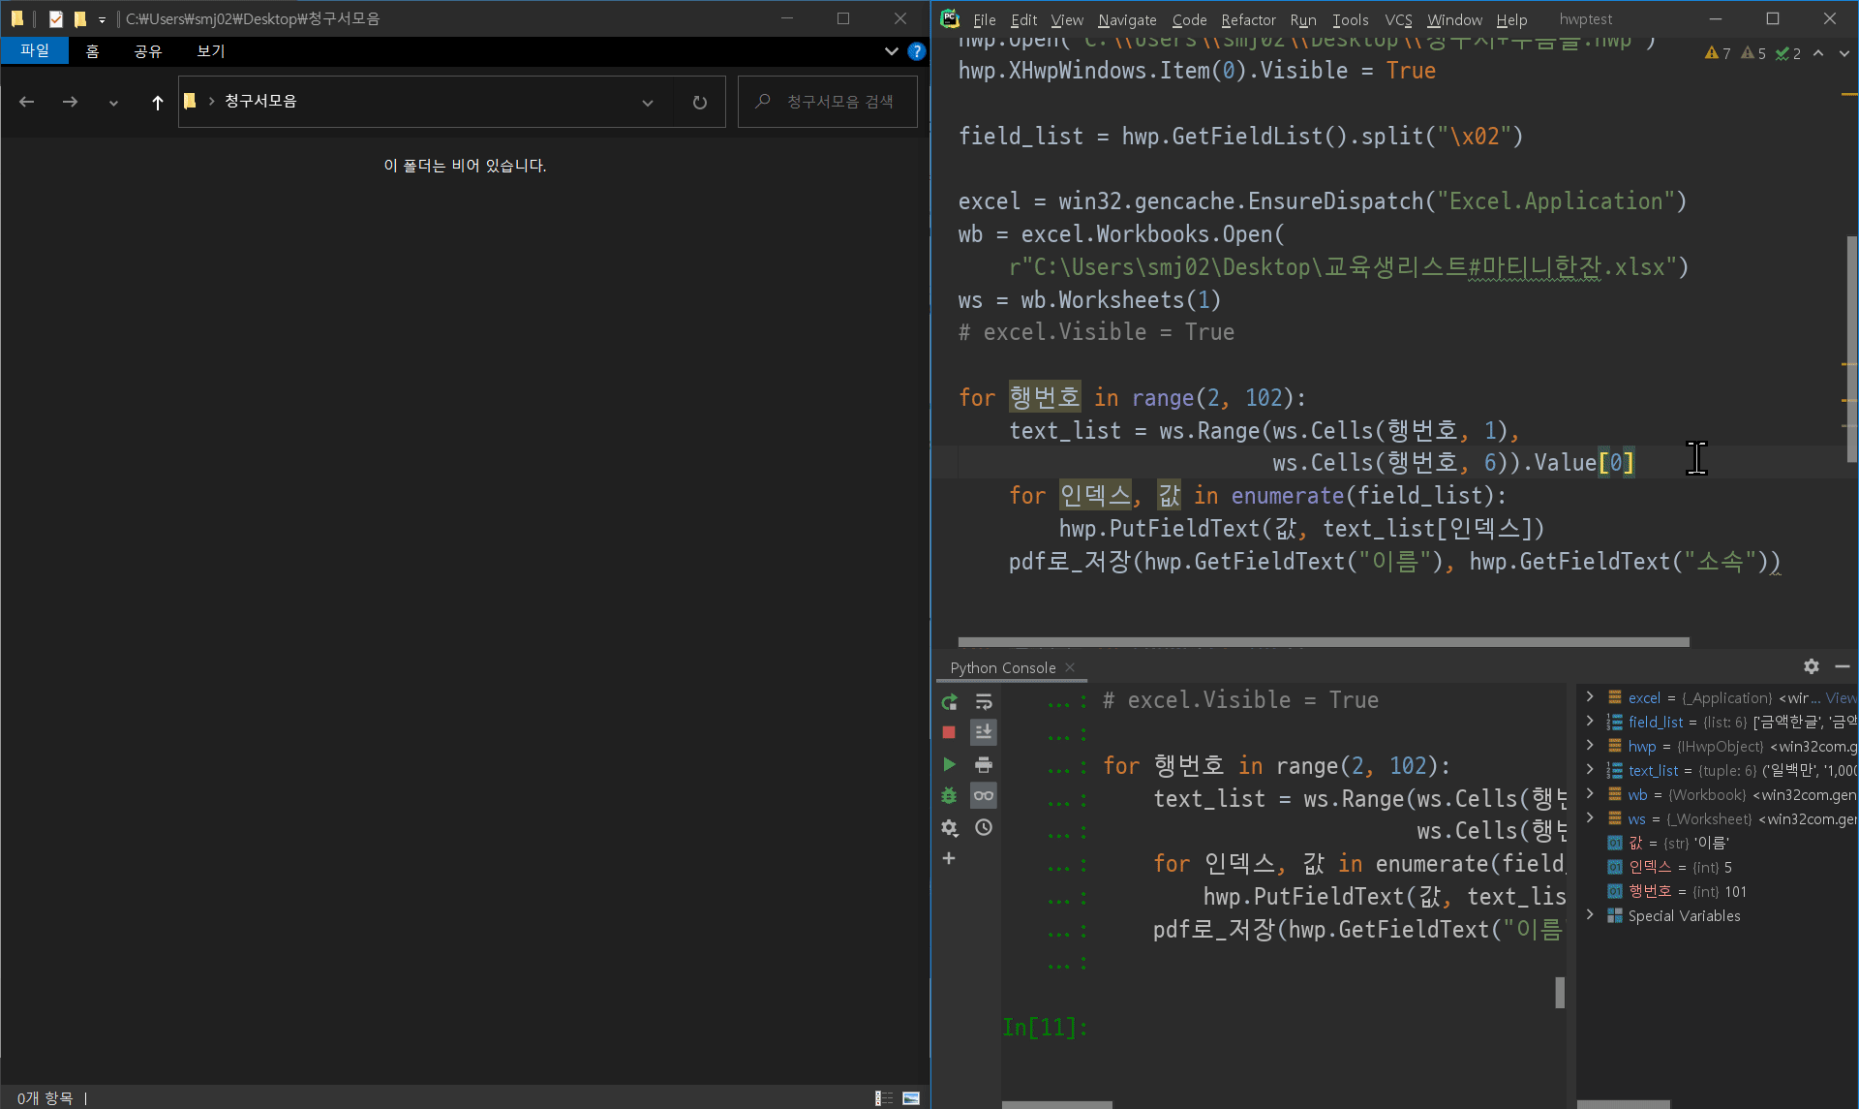Add a new console with the plus icon
This screenshot has width=1859, height=1109.
click(x=949, y=858)
